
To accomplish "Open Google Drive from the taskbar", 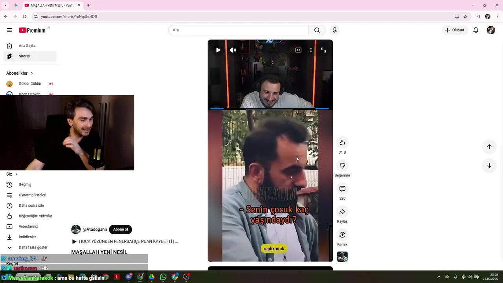I will click(x=151, y=277).
